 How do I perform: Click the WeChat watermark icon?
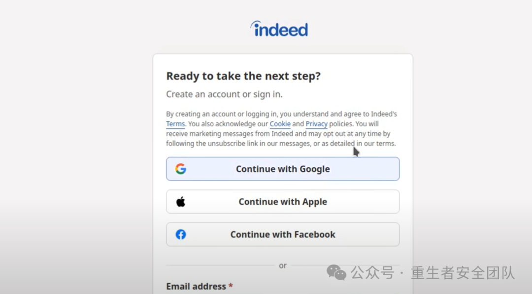click(x=336, y=273)
